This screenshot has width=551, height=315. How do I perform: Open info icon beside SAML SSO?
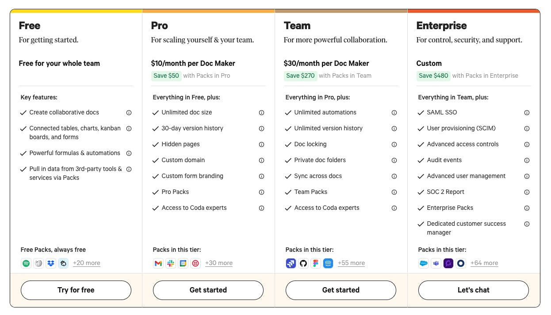pos(527,113)
